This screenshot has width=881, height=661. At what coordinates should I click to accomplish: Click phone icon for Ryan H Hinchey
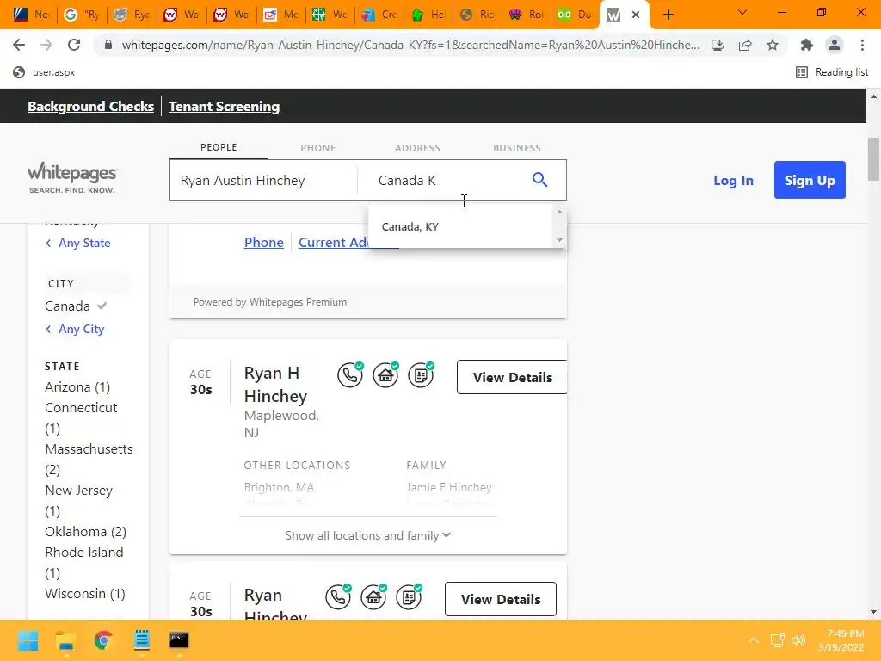click(350, 375)
